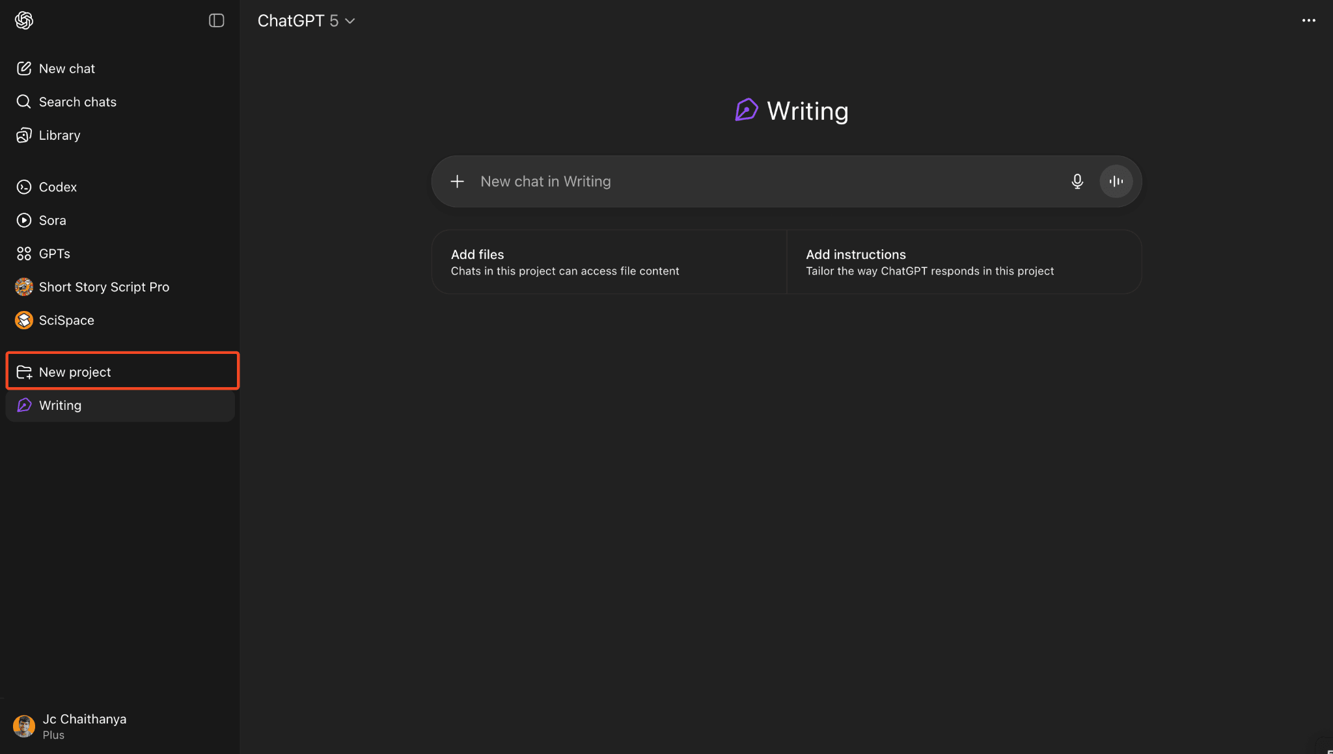
Task: Click the plus attach icon
Action: tap(458, 182)
